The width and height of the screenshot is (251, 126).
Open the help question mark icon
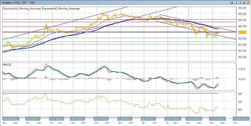tap(232, 2)
